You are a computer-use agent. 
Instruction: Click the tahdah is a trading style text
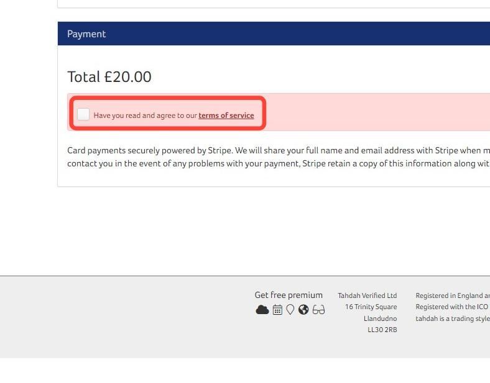click(x=452, y=318)
